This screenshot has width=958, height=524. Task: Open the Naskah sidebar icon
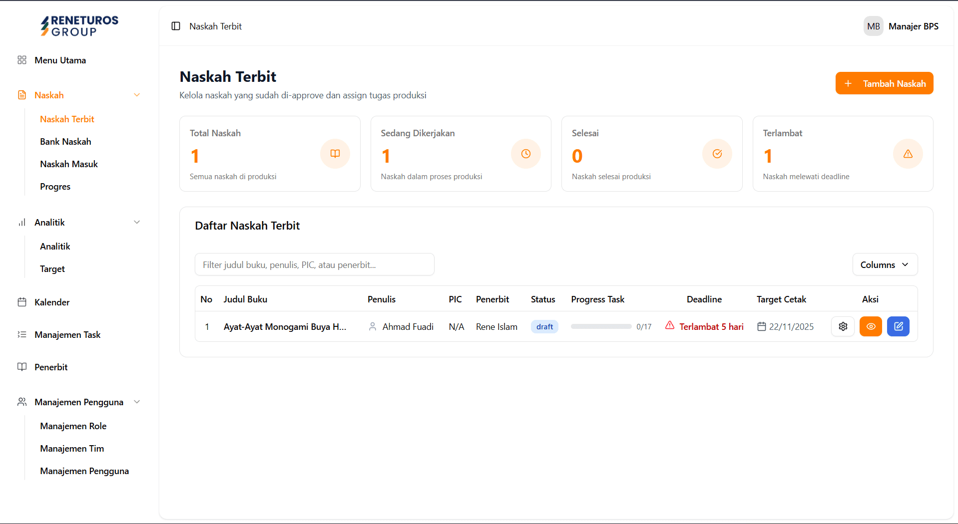(22, 95)
